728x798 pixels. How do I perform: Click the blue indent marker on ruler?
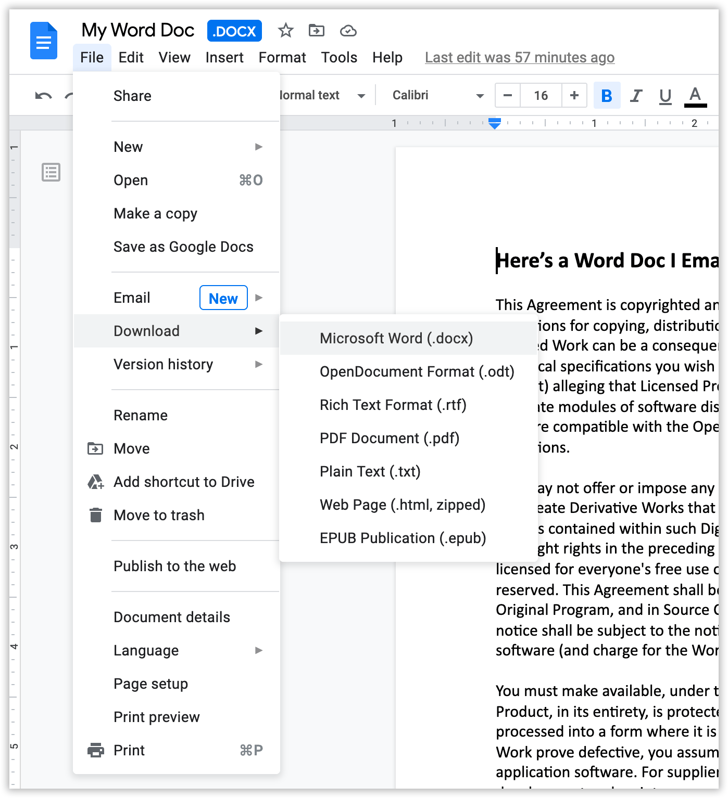coord(495,123)
